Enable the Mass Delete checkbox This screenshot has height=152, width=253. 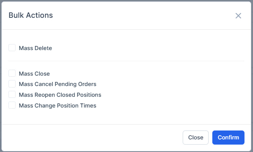pyautogui.click(x=12, y=48)
